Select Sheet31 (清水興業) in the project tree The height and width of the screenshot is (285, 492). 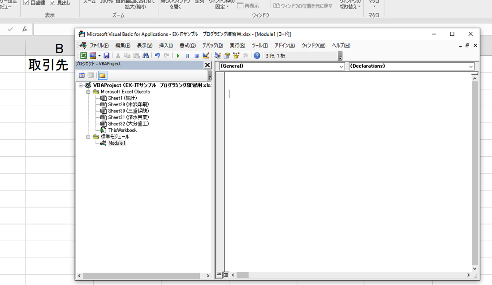pos(128,117)
